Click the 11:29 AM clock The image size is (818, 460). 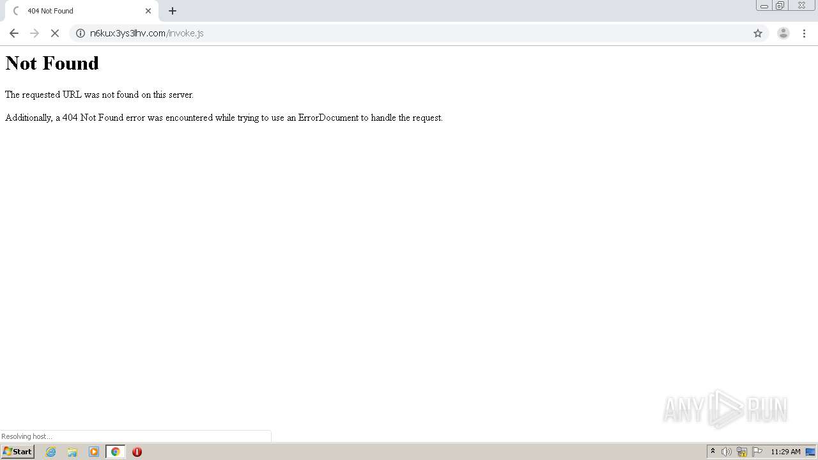point(785,452)
